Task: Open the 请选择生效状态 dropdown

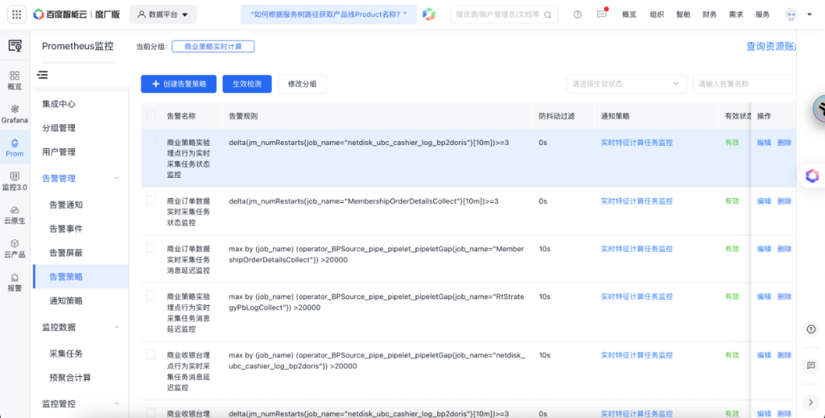Action: point(626,84)
